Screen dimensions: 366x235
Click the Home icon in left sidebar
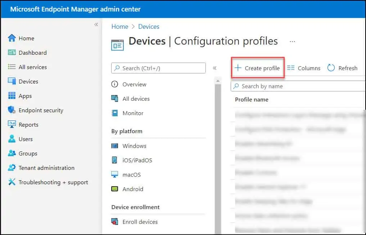12,38
